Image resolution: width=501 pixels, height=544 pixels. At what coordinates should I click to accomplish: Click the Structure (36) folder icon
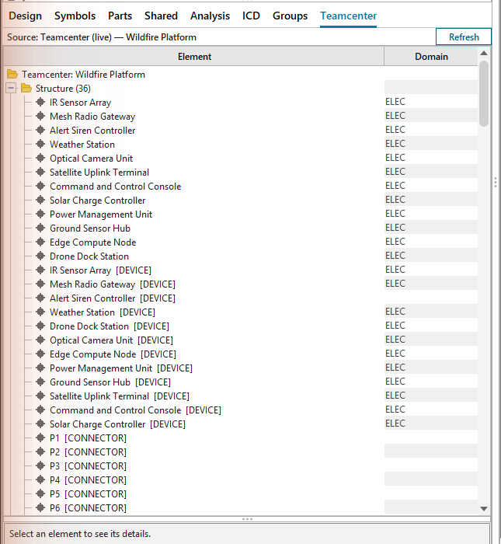[x=26, y=88]
